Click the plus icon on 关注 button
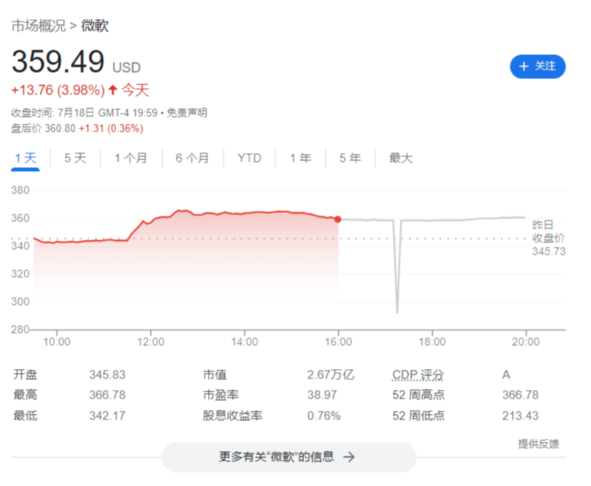 tap(524, 66)
